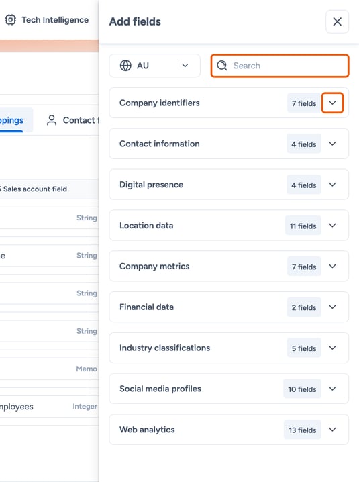
Task: Expand the Financial data chevron
Action: (332, 307)
